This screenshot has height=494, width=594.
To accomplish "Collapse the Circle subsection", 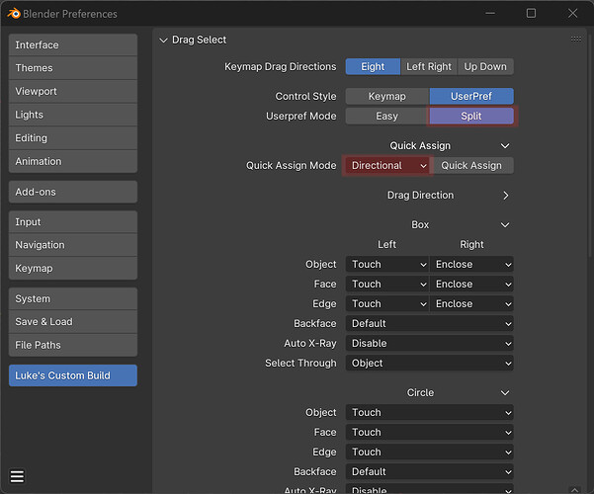I will coord(505,393).
